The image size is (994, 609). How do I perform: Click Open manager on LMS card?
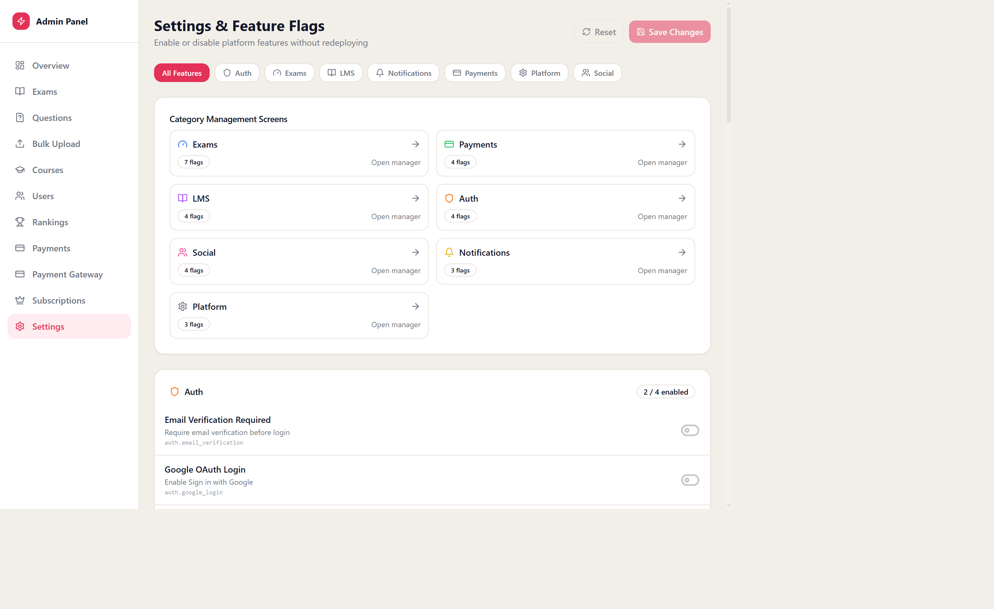(396, 216)
